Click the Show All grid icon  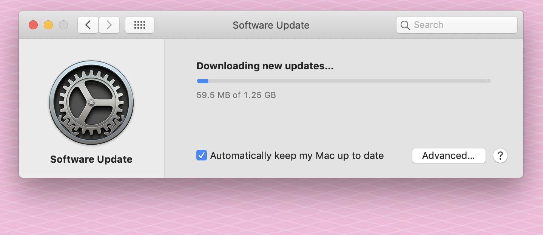[x=140, y=25]
